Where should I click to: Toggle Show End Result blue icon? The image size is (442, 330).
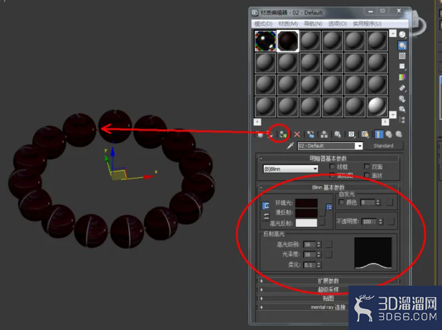[x=378, y=135]
